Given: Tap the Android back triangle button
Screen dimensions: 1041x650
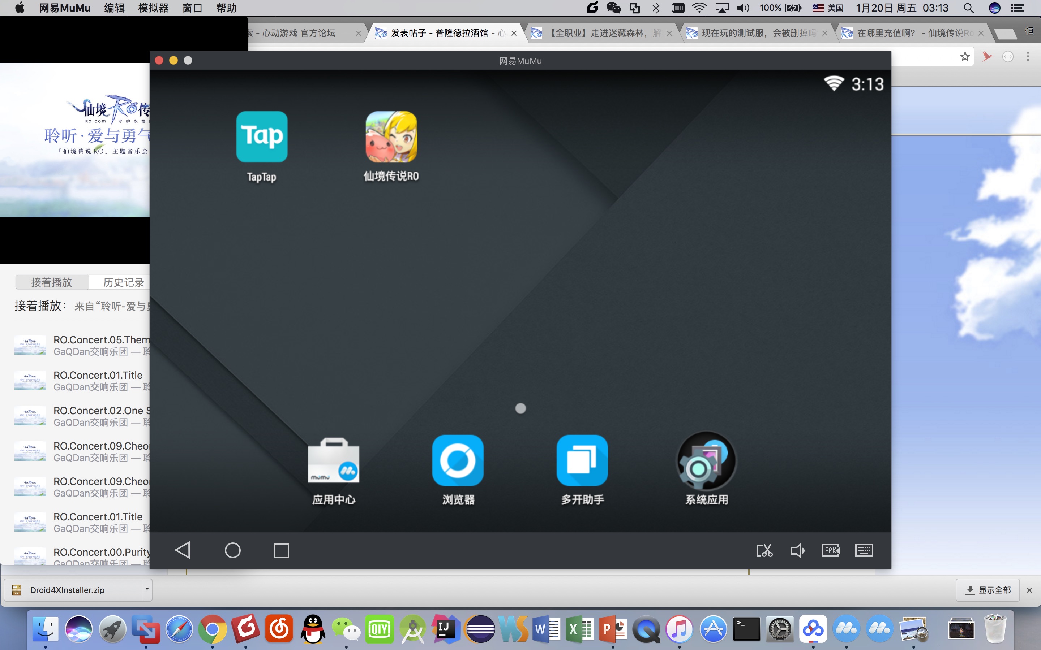Looking at the screenshot, I should pyautogui.click(x=183, y=550).
